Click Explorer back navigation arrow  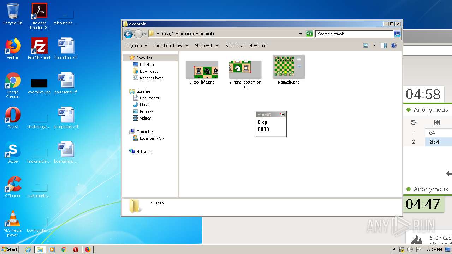point(128,34)
